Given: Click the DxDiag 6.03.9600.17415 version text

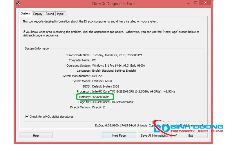Looking at the screenshot, I should [x=121, y=126].
